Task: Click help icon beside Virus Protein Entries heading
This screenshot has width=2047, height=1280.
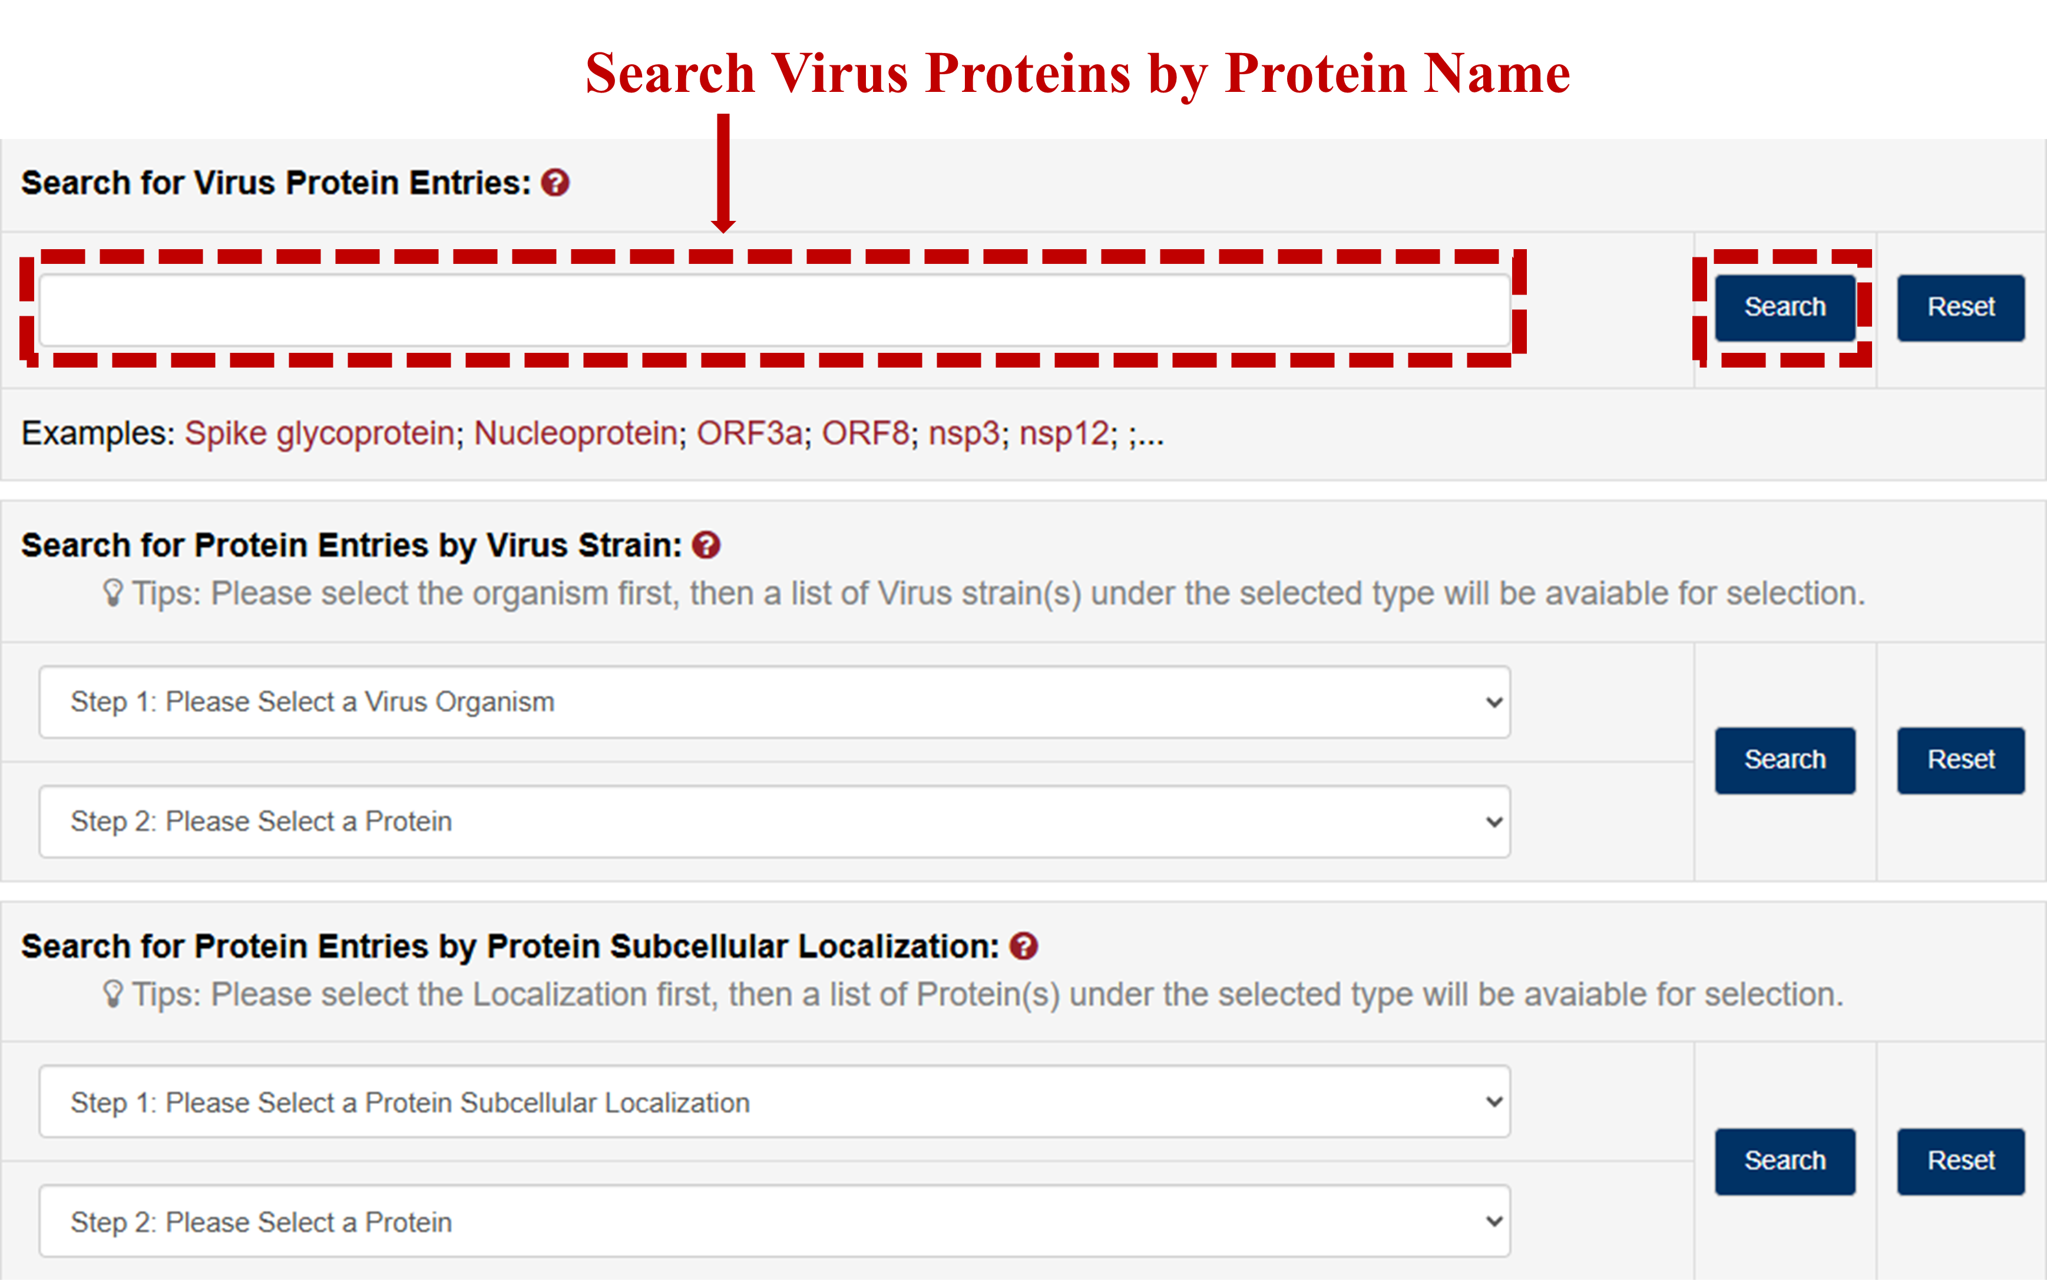Action: pyautogui.click(x=555, y=183)
